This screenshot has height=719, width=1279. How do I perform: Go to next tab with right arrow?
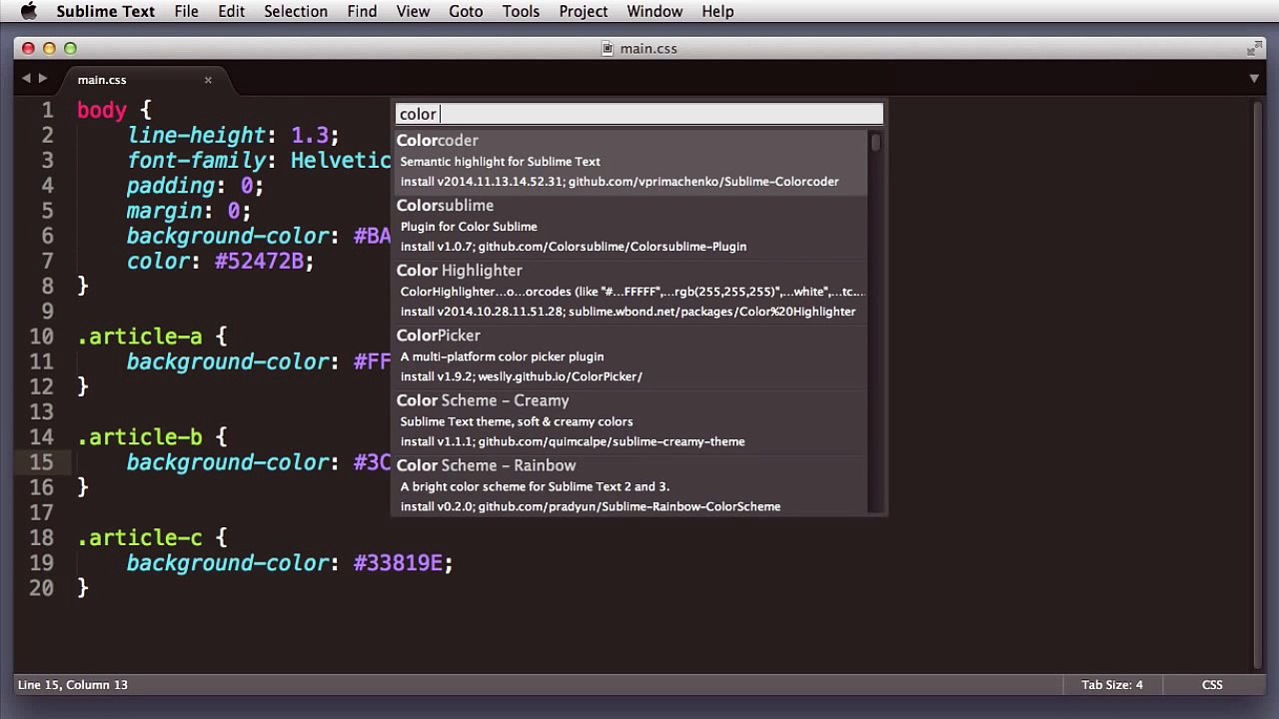(x=42, y=79)
